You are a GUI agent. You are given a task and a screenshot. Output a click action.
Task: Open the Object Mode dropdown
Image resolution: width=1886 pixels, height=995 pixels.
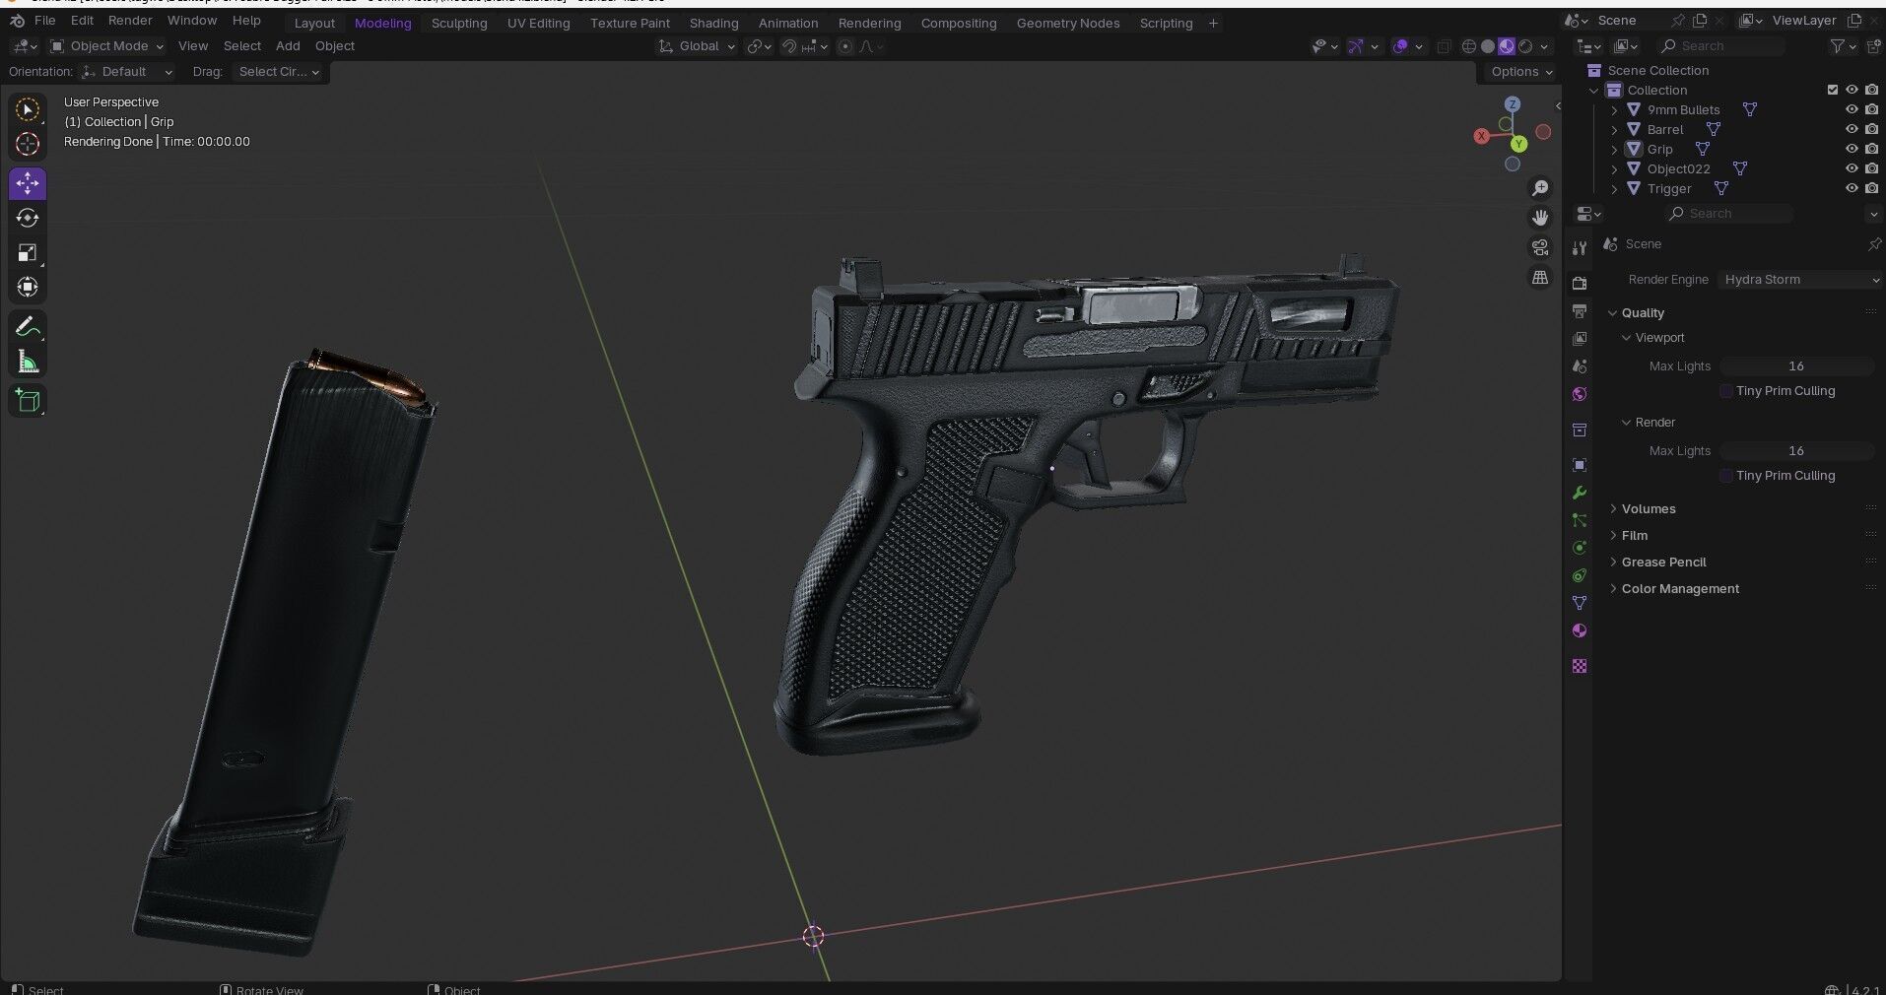click(x=107, y=46)
